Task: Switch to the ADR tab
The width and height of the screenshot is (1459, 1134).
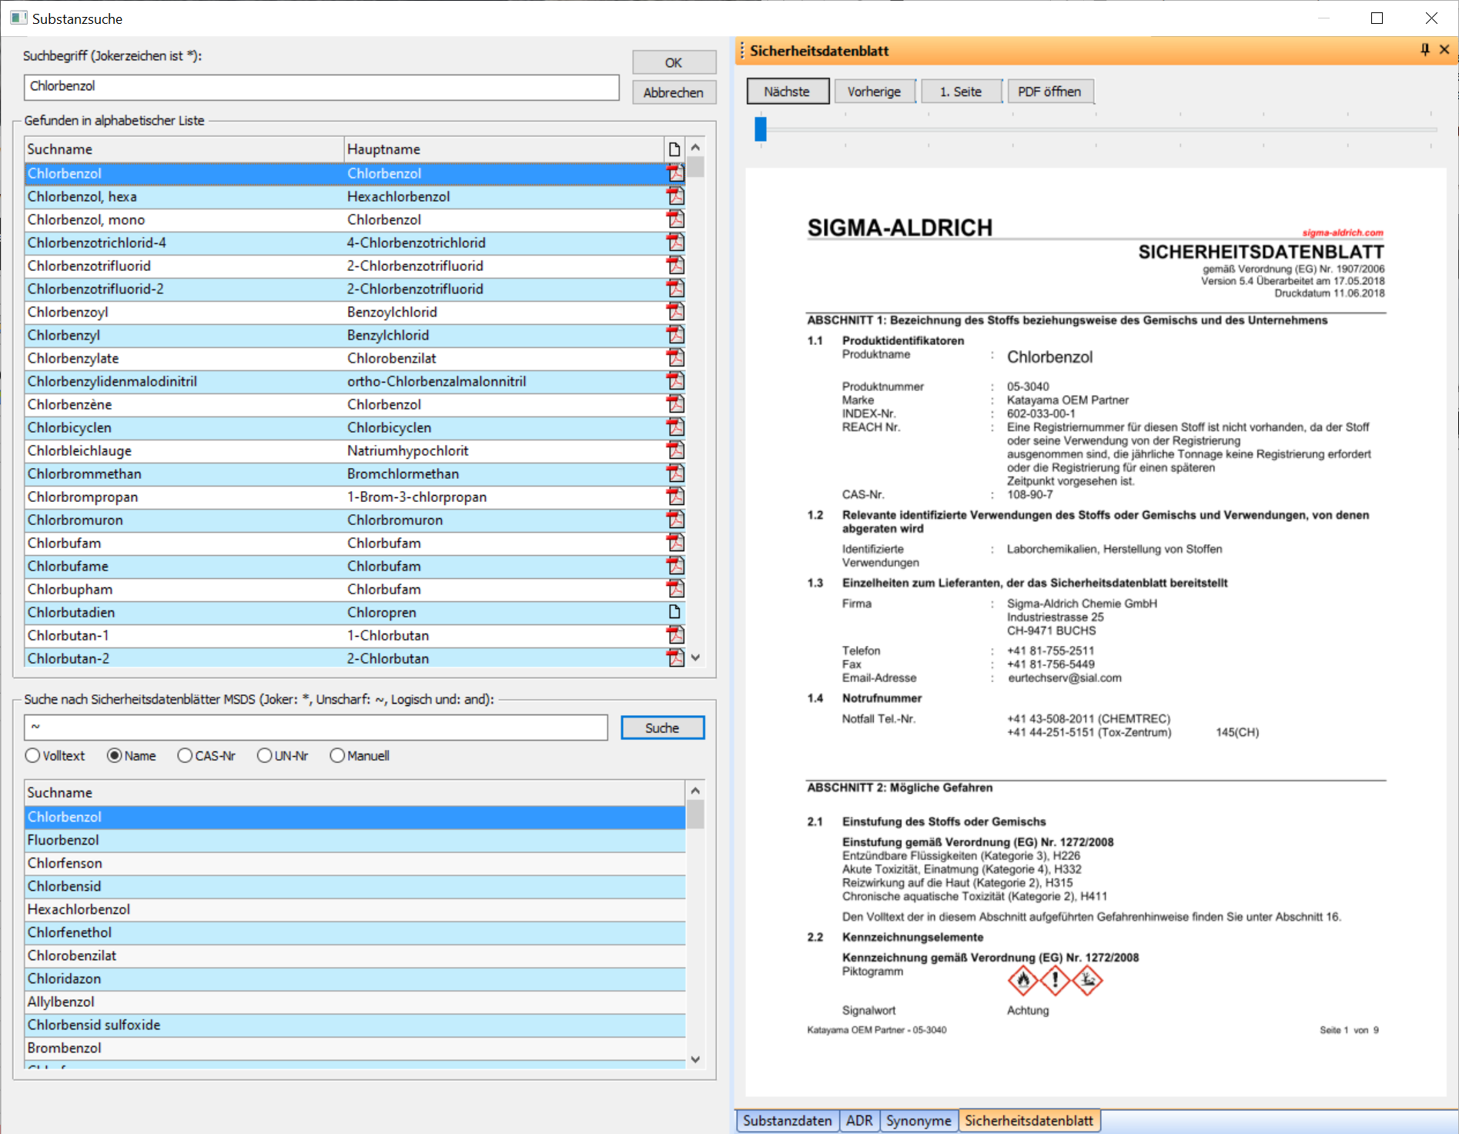Action: (x=859, y=1121)
